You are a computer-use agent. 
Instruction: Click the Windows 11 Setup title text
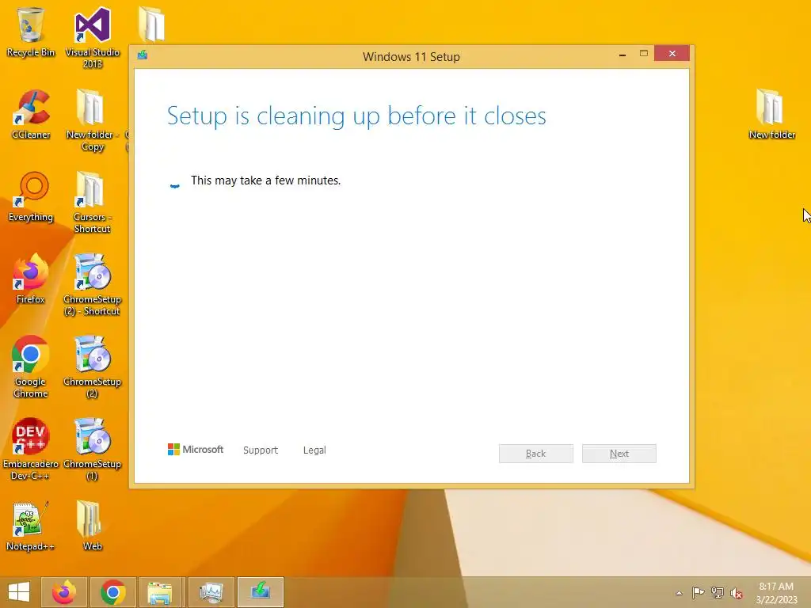(x=411, y=56)
